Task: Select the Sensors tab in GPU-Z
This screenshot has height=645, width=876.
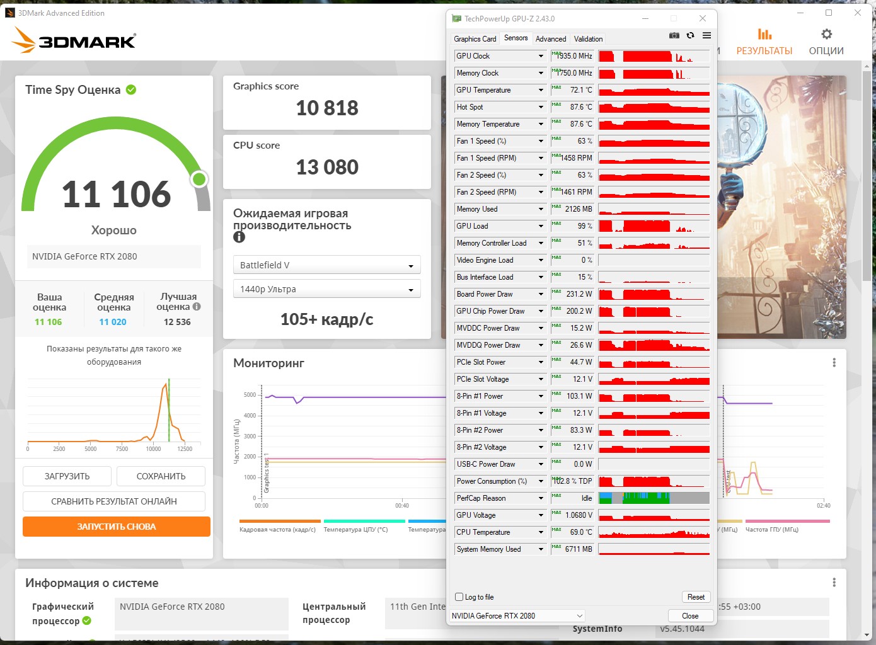Action: tap(516, 38)
